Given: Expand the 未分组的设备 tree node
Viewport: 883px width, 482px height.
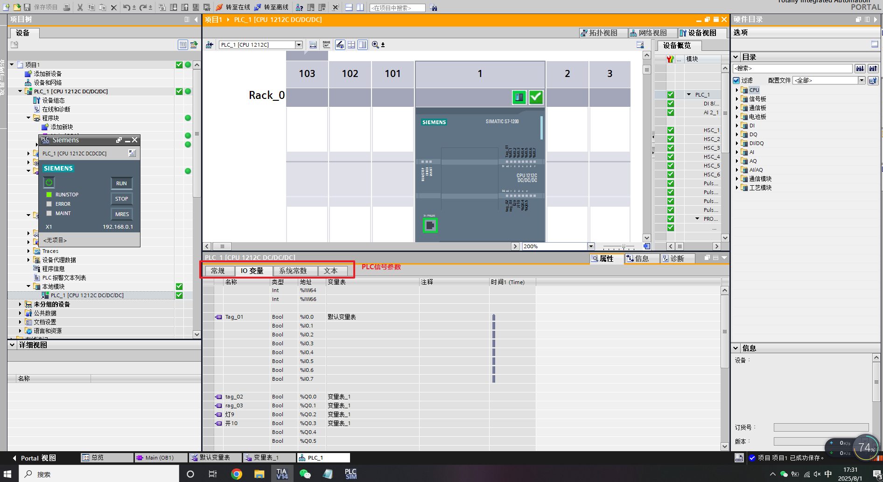Looking at the screenshot, I should tap(20, 304).
